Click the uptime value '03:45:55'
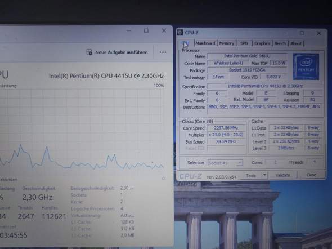Viewport: 332px width, 249px height. click(x=14, y=235)
